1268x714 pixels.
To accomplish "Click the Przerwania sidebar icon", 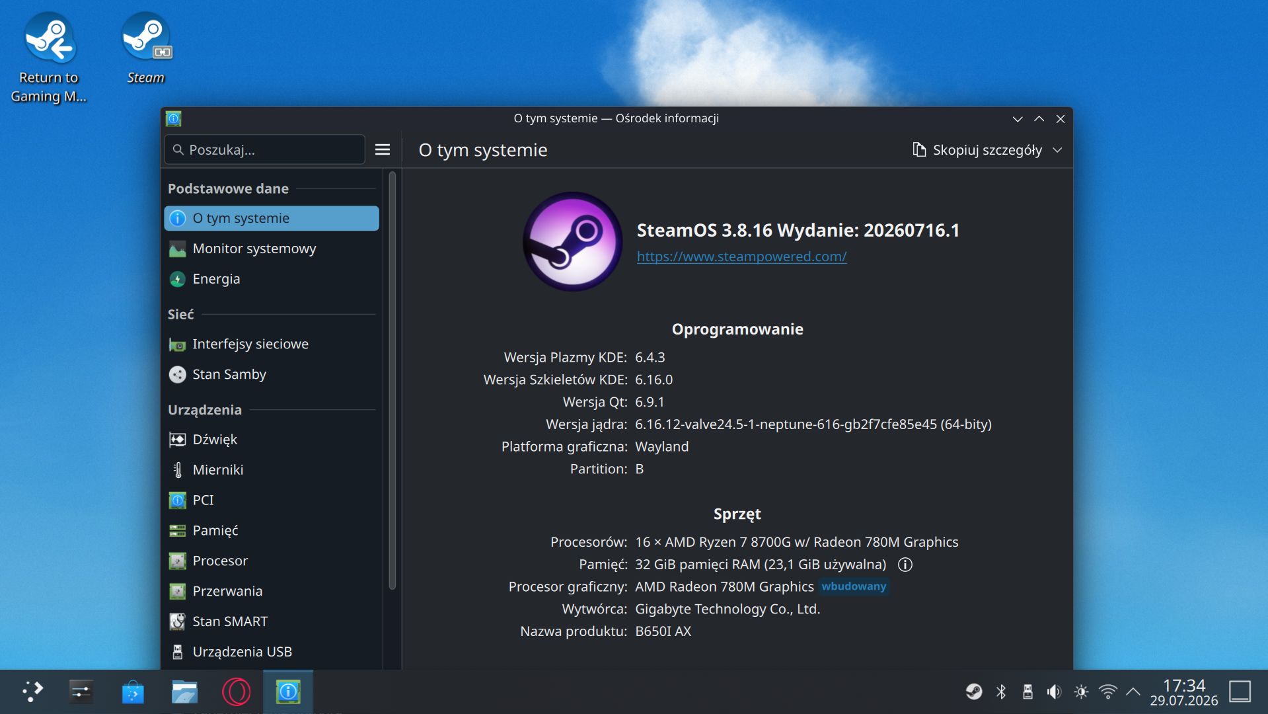I will click(x=177, y=591).
